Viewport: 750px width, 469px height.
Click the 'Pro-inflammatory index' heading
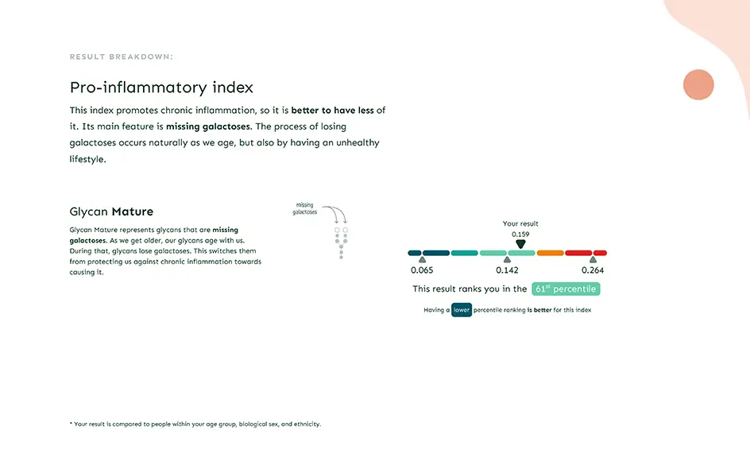[161, 87]
